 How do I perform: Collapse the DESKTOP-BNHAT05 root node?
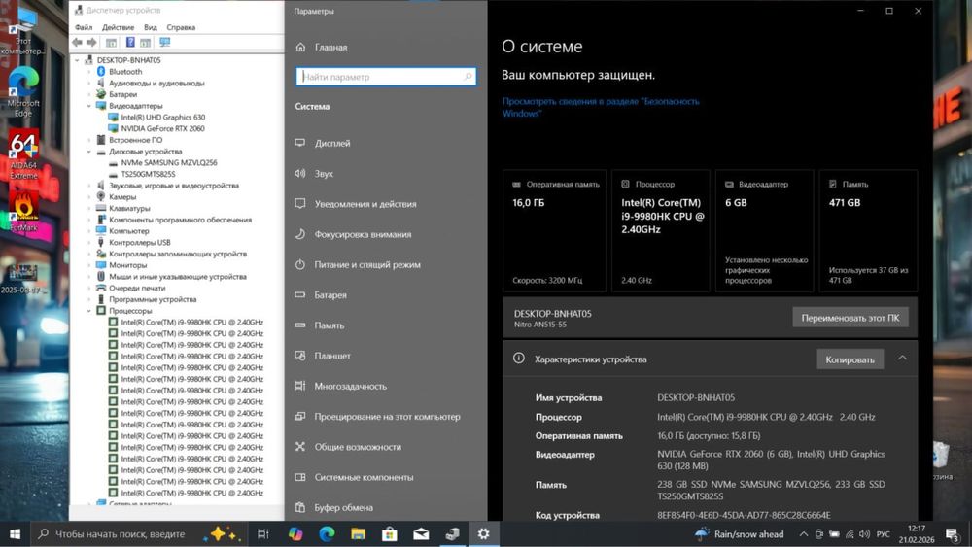(77, 60)
